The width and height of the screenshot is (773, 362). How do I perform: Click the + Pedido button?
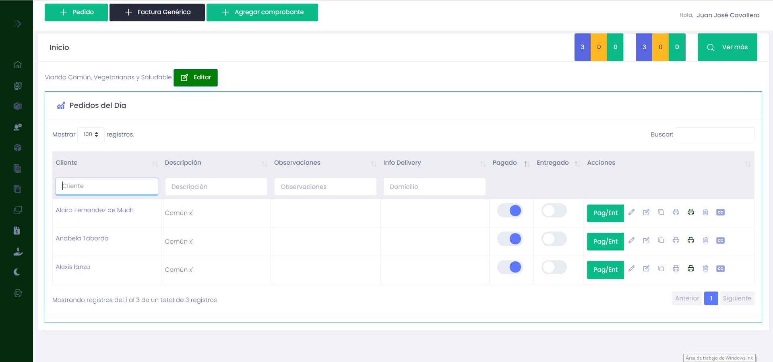76,12
